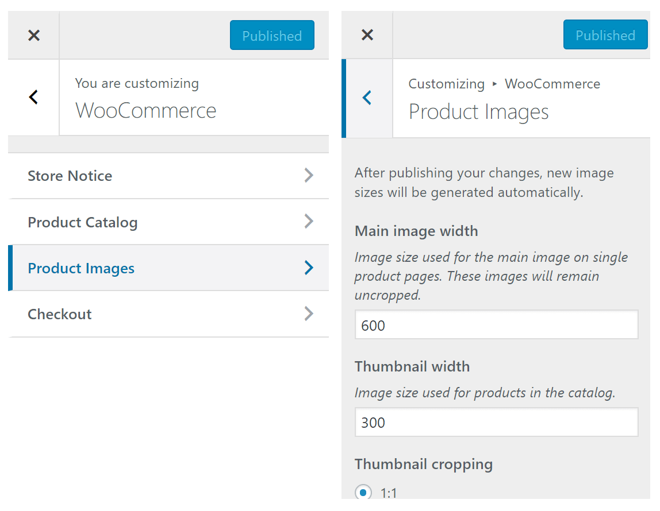Screen dimensions: 660x511
Task: Select the Thumbnail width value of 300
Action: point(496,422)
